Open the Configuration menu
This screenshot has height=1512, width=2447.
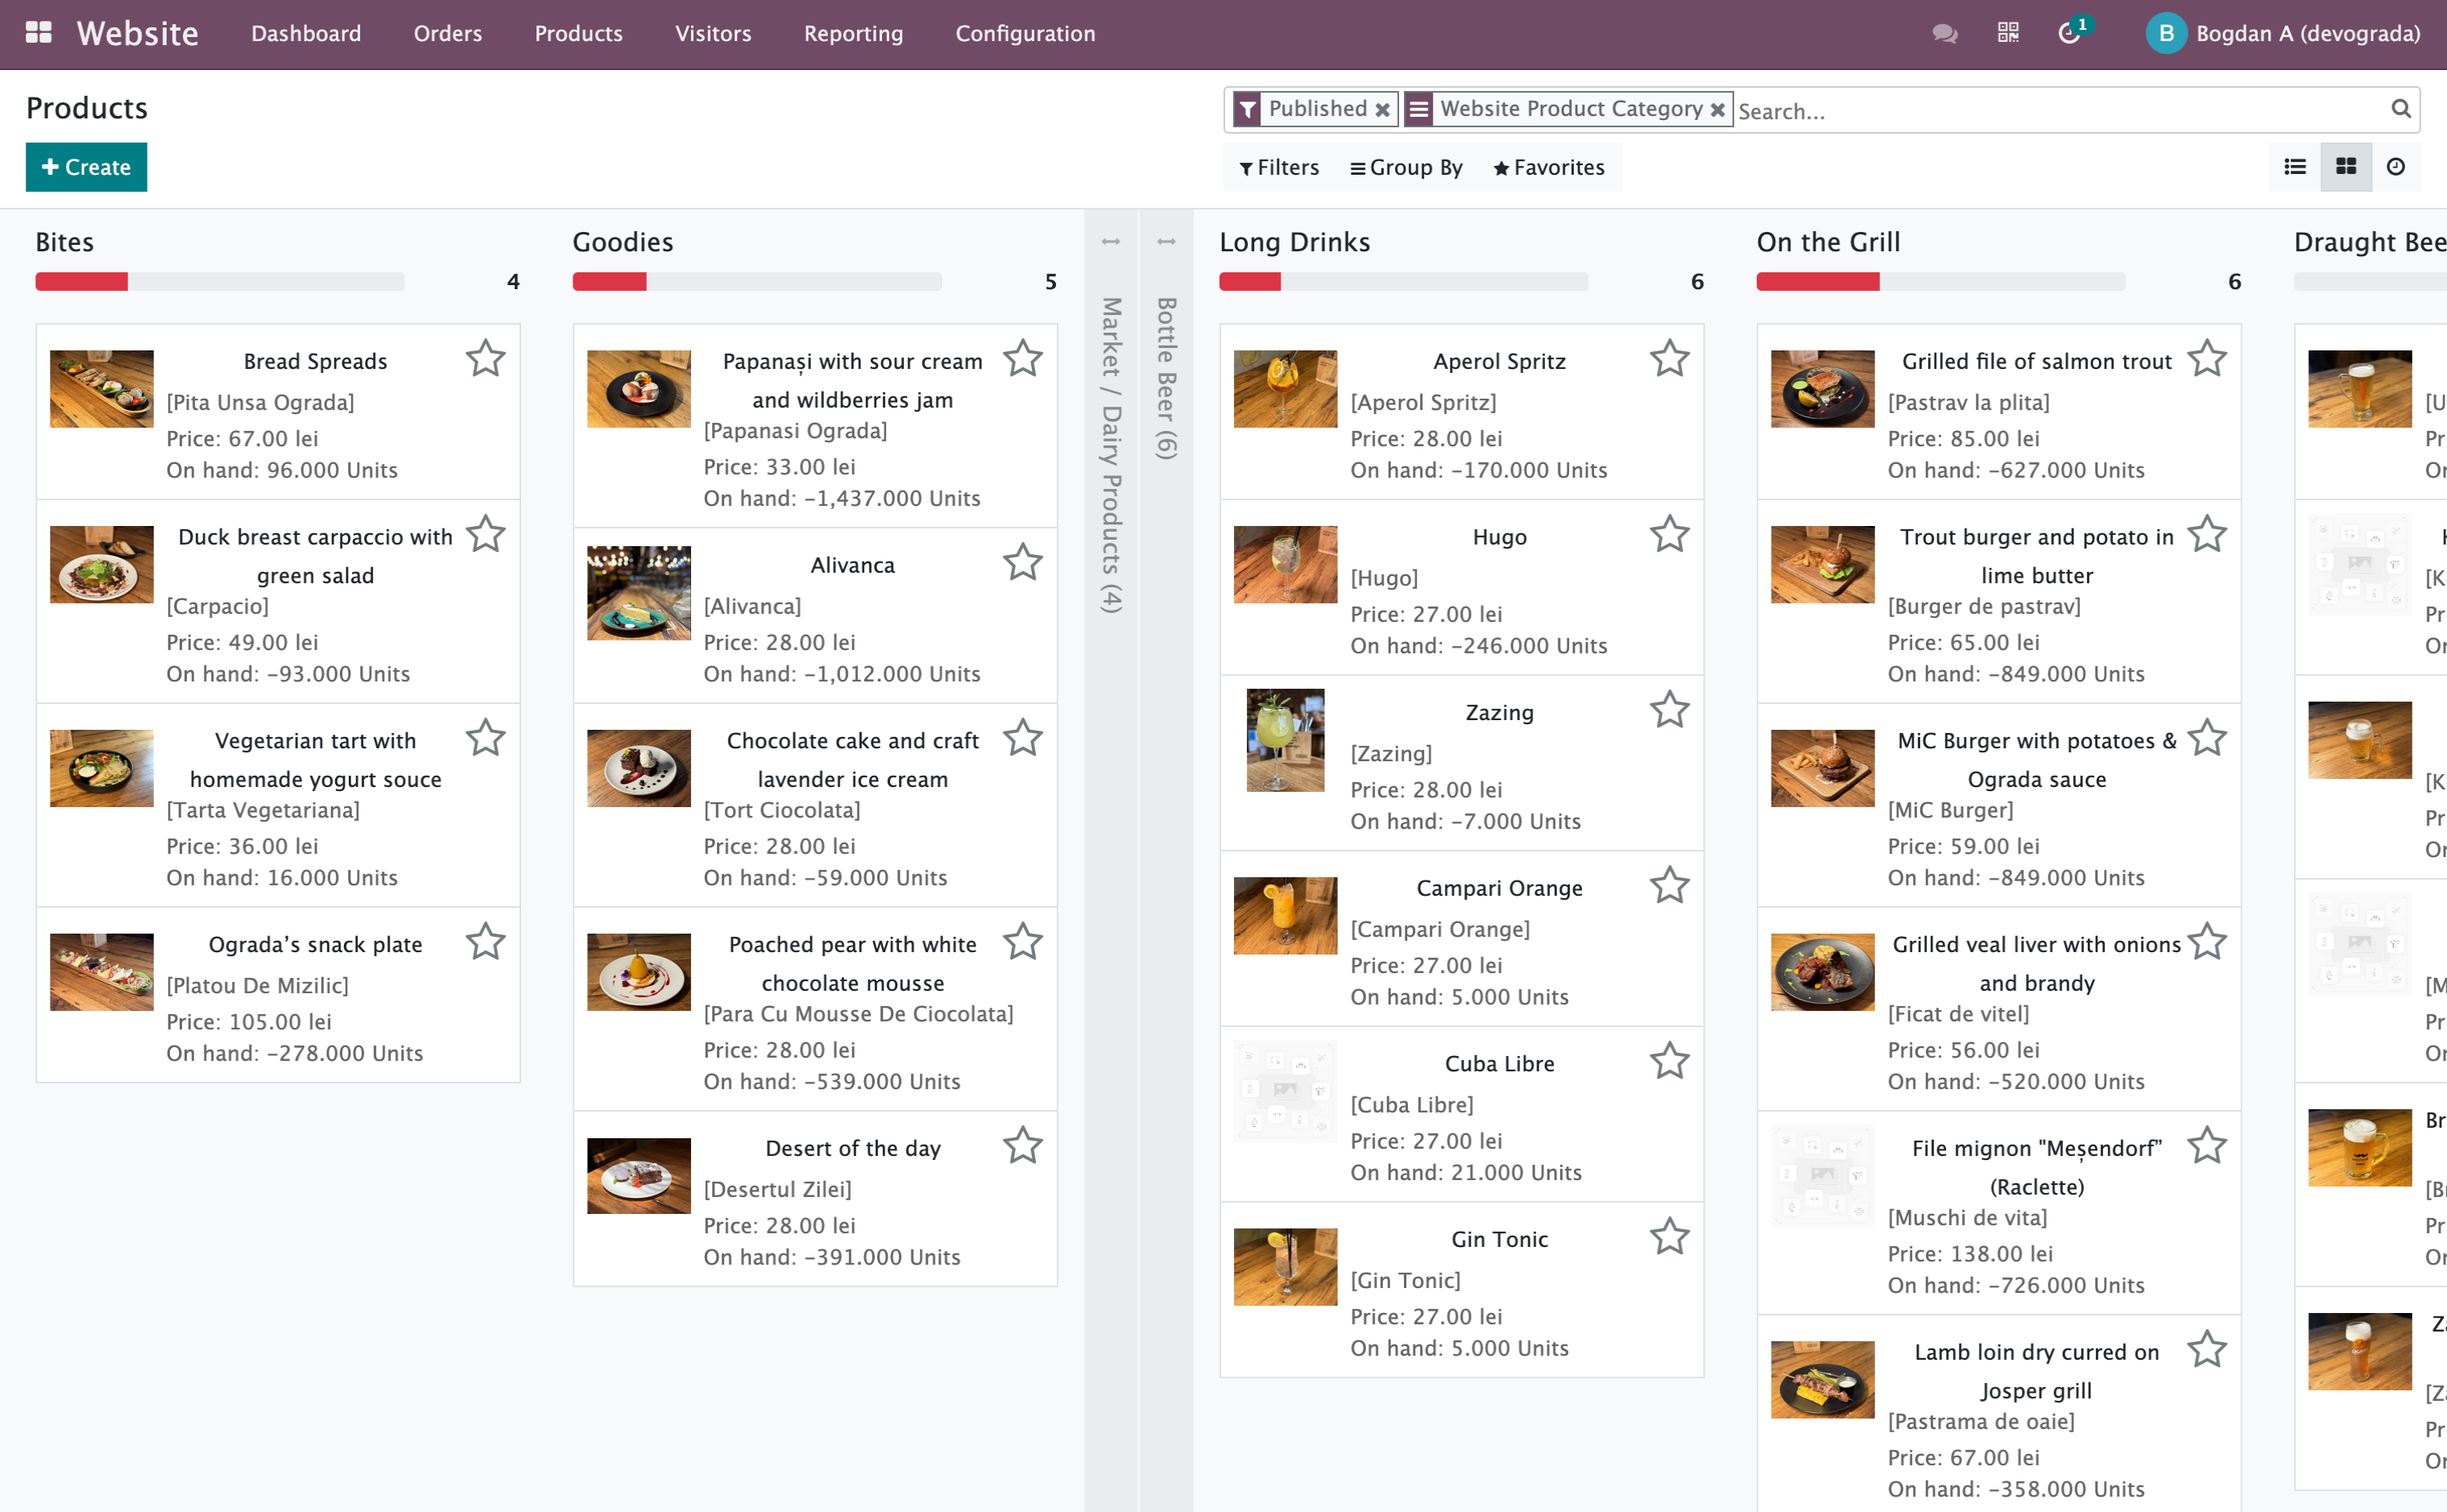pyautogui.click(x=1025, y=33)
